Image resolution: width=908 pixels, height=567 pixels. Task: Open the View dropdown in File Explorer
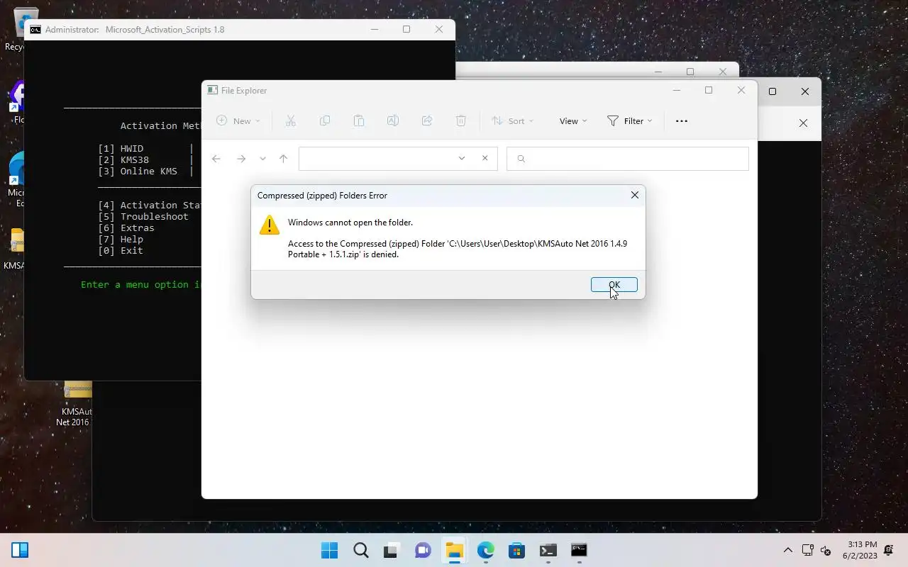tap(573, 121)
